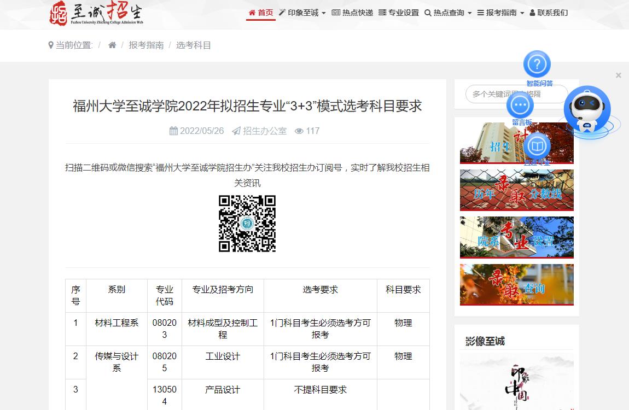Image resolution: width=629 pixels, height=410 pixels.
Task: Open the 首页 home menu item
Action: click(x=261, y=13)
